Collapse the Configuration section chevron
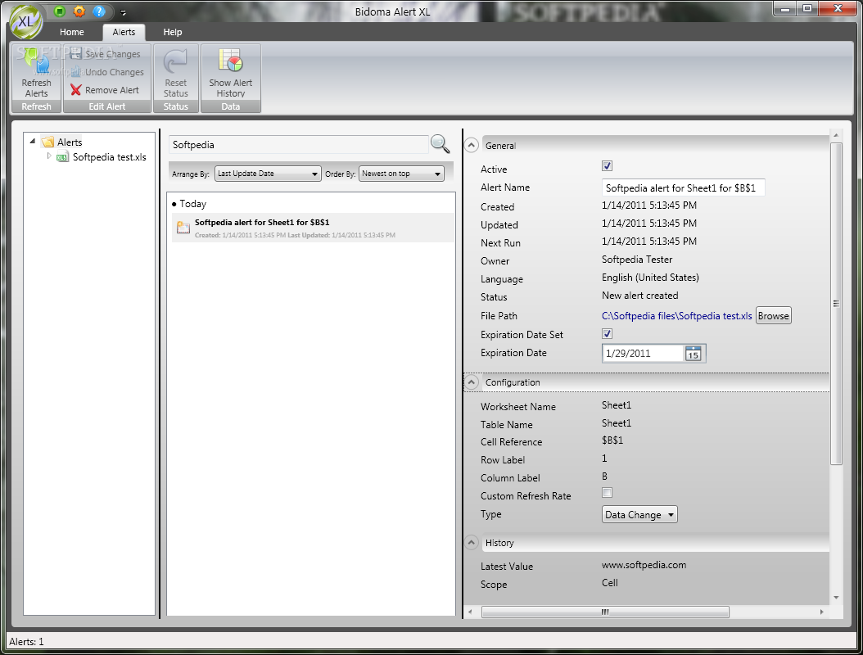 pyautogui.click(x=471, y=382)
